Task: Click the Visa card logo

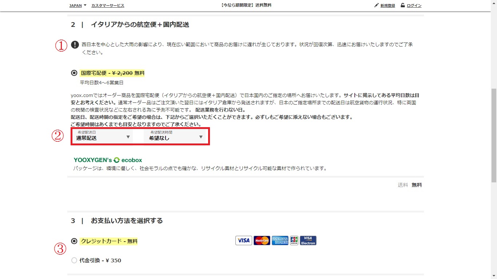Action: click(243, 240)
